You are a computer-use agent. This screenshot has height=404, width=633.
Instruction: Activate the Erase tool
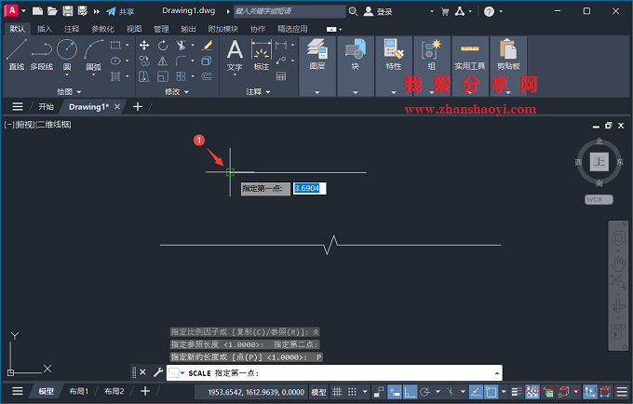click(207, 46)
